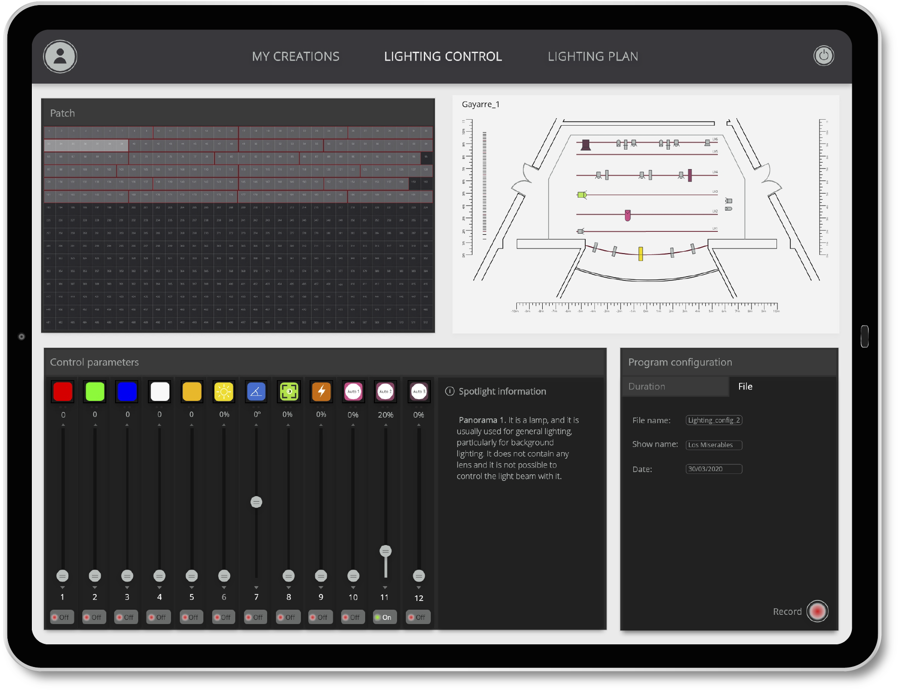
Task: Select the Auto 3 preset icon
Action: point(419,391)
